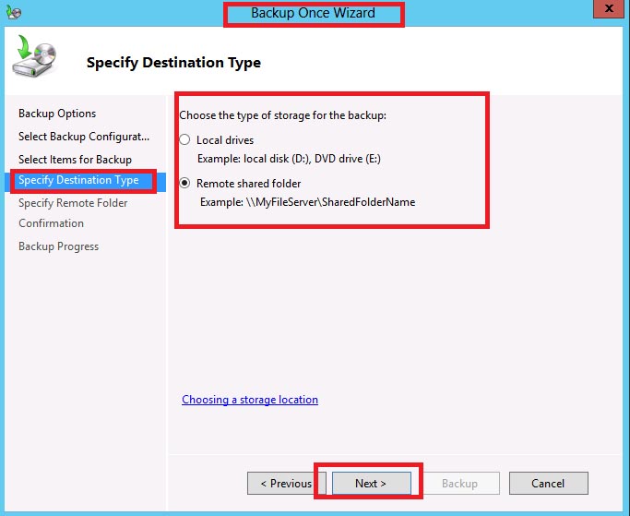630x516 pixels.
Task: Close the Backup Once Wizard window
Action: click(x=608, y=9)
